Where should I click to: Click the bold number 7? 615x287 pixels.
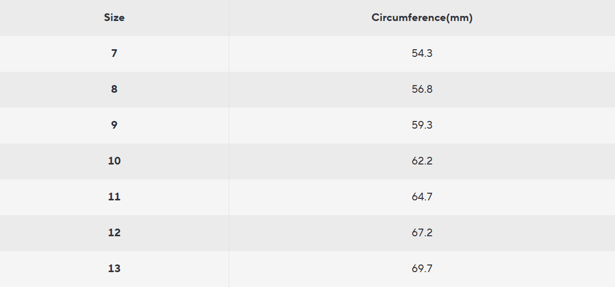pyautogui.click(x=114, y=53)
